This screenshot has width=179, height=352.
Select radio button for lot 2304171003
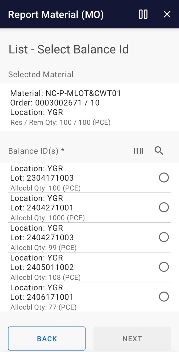click(164, 178)
